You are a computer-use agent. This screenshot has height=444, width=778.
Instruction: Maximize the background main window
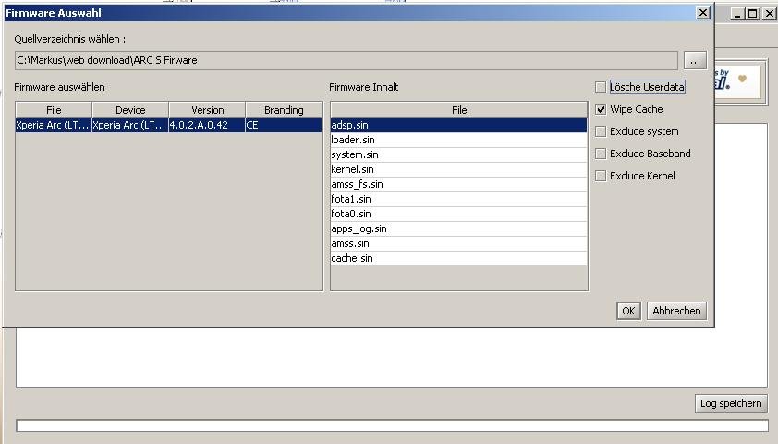(x=753, y=14)
